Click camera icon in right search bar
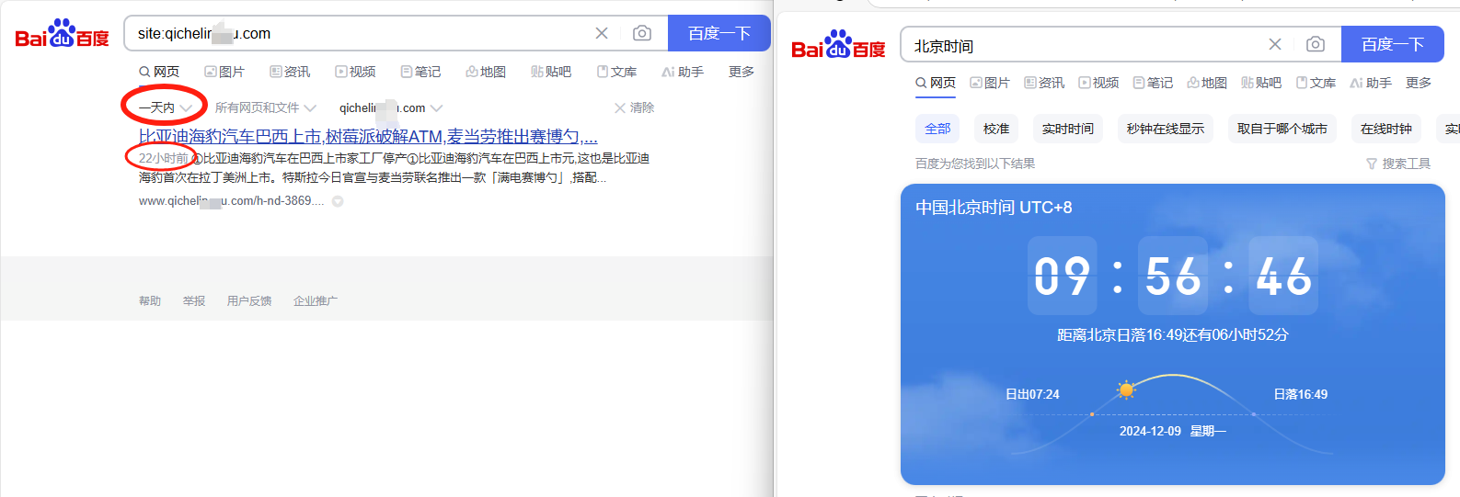 coord(1316,44)
